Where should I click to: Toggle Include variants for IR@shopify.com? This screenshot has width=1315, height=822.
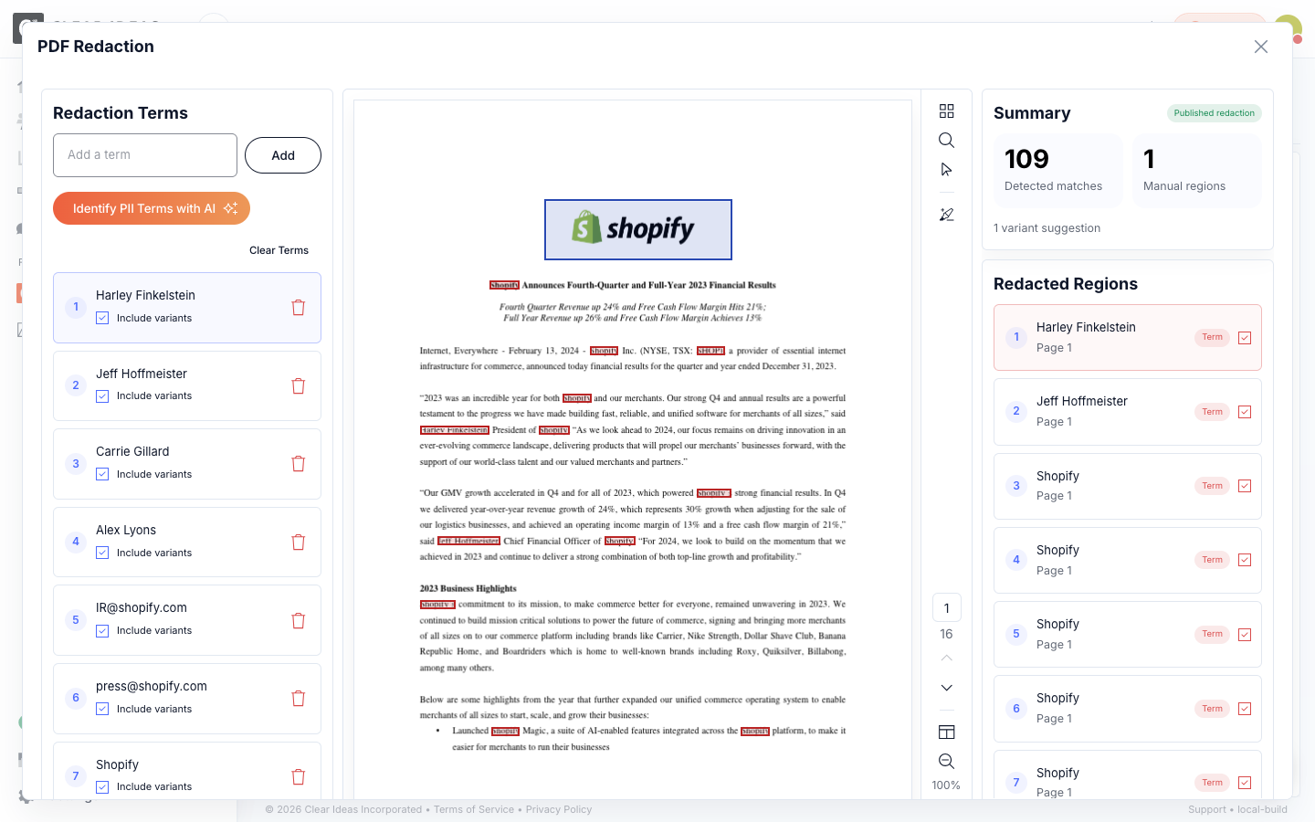(102, 631)
